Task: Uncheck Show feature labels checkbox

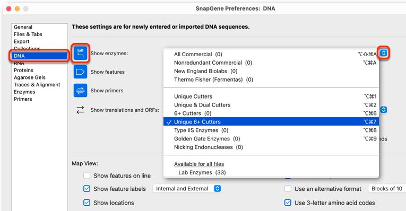Action: point(87,189)
